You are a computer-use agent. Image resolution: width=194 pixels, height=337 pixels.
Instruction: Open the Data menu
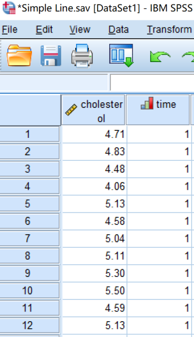118,30
